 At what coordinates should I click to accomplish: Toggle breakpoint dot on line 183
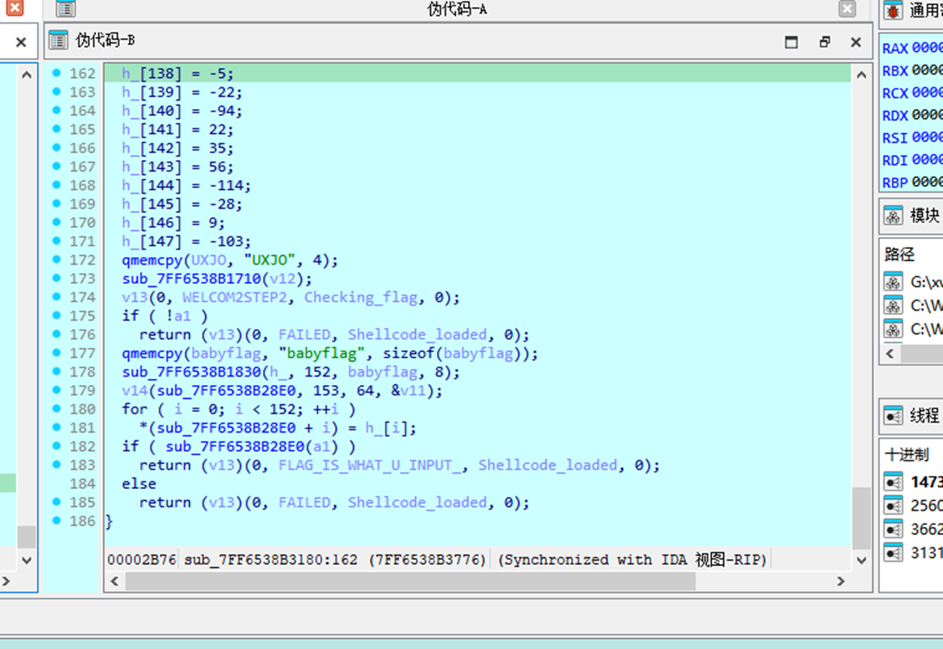pyautogui.click(x=56, y=465)
